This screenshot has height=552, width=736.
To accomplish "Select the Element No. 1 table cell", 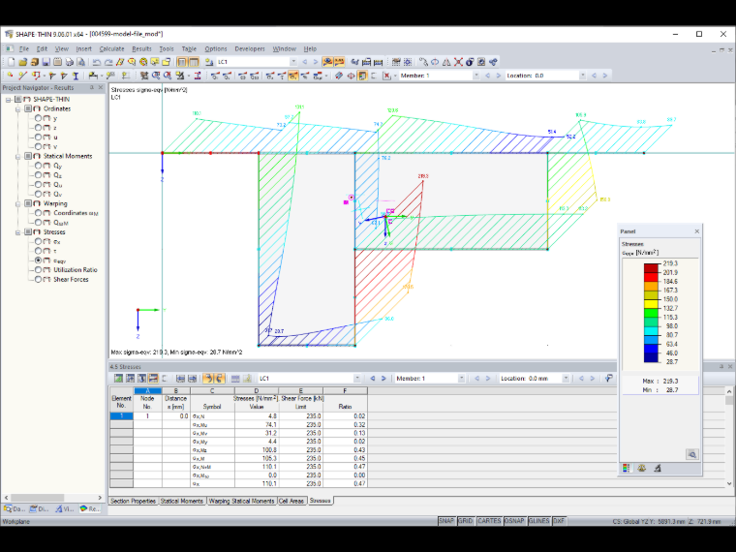I will tap(122, 416).
